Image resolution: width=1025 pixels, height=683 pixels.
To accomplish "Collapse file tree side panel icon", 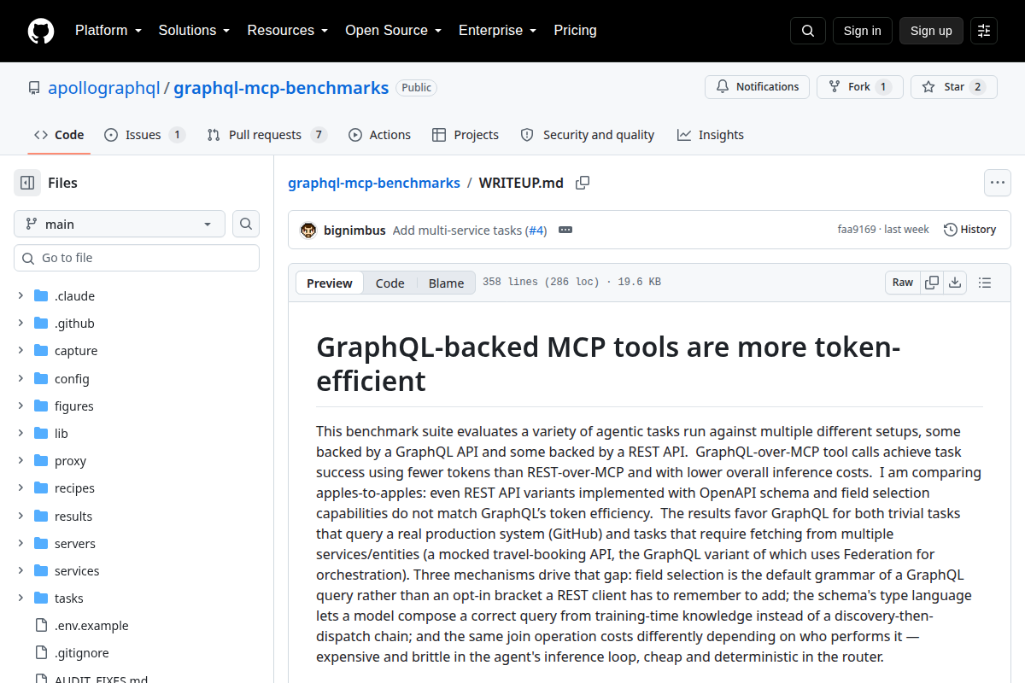I will click(27, 183).
